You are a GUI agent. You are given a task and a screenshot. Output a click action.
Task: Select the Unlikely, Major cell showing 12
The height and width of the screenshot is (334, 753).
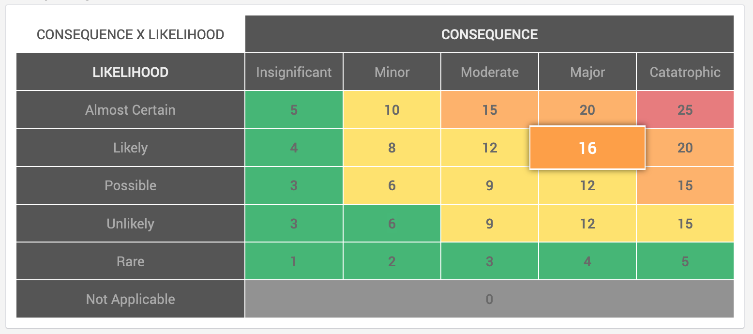pos(587,224)
